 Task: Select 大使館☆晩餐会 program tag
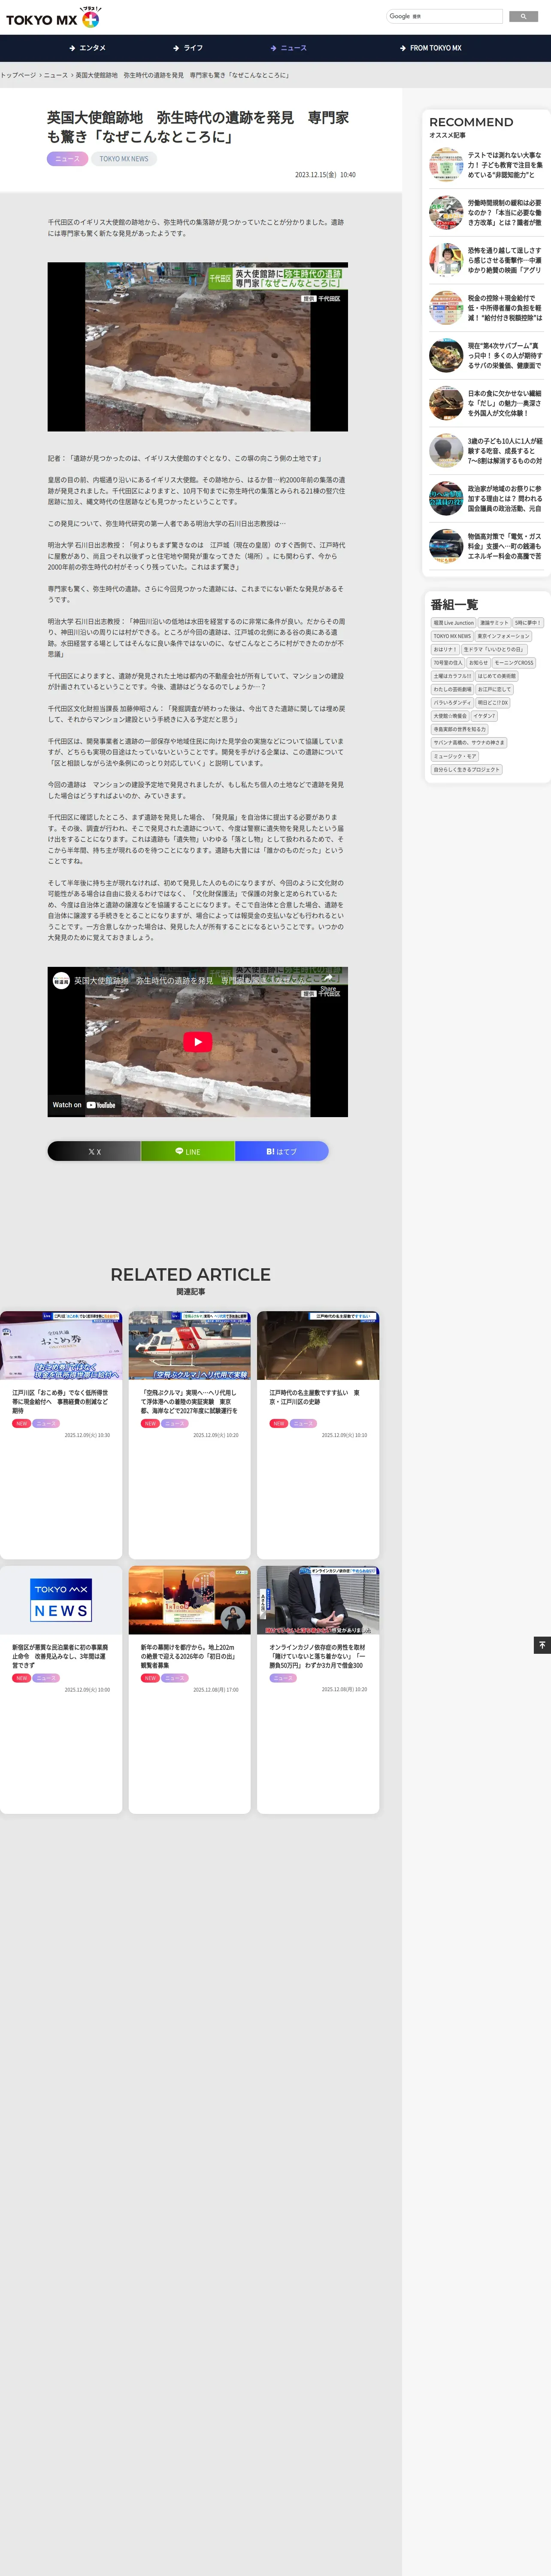point(450,716)
